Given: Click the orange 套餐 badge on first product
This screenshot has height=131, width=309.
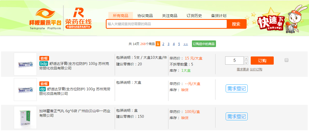Looking at the screenshot, I should [44, 58].
